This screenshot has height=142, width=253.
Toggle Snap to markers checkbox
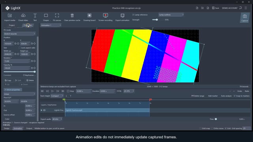[234, 96]
